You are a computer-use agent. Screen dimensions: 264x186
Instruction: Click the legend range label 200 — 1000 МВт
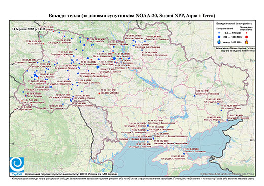(x=232, y=37)
